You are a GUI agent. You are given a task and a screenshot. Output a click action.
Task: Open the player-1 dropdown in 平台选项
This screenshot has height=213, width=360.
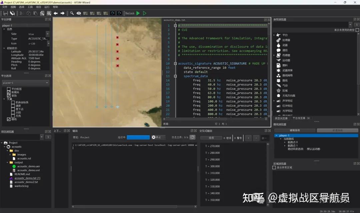[47, 83]
